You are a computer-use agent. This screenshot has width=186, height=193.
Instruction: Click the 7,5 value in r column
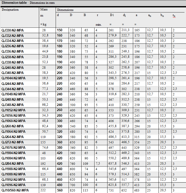click(98, 164)
